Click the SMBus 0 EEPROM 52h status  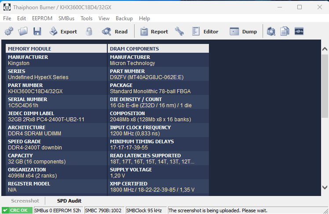58,210
